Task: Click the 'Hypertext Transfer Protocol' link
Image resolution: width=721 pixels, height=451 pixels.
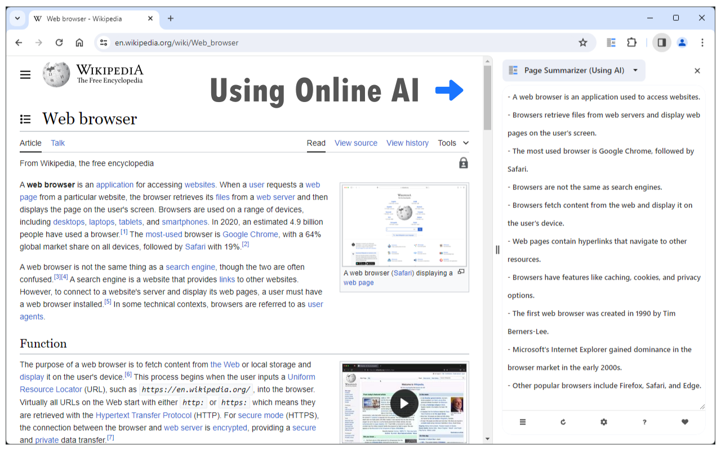Action: (x=144, y=415)
